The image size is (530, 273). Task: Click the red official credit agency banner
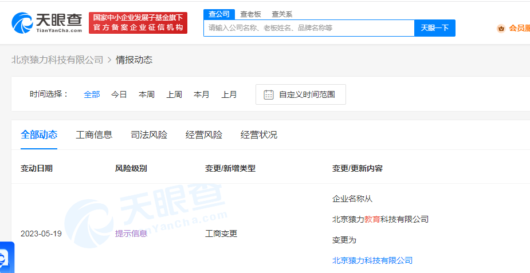[x=138, y=23]
